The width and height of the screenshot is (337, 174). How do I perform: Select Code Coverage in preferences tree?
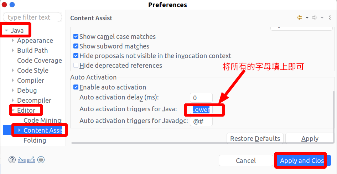[x=39, y=61]
